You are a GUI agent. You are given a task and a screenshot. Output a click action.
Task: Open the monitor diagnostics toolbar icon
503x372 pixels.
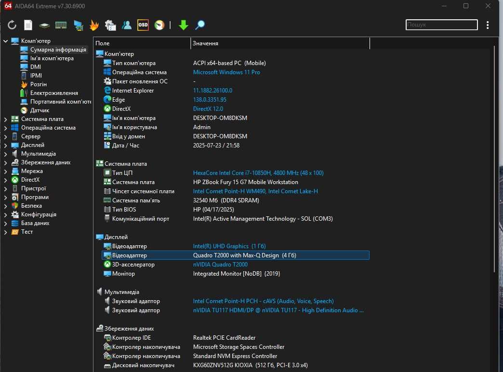[78, 25]
